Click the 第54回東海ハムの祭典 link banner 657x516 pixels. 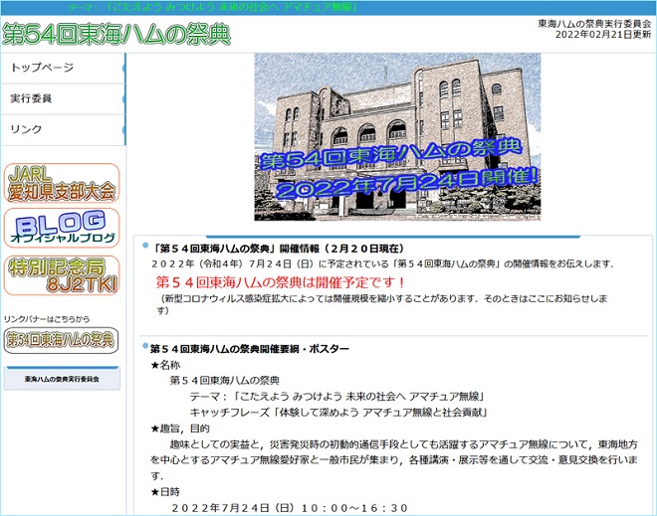click(x=61, y=340)
